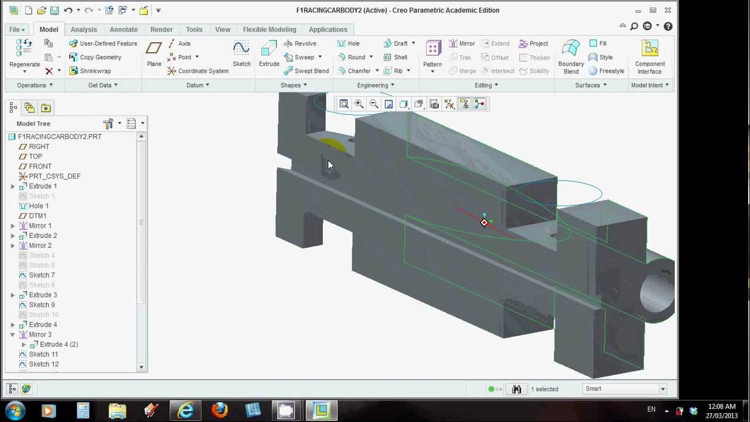Switch to the Annotate tab

click(x=124, y=29)
